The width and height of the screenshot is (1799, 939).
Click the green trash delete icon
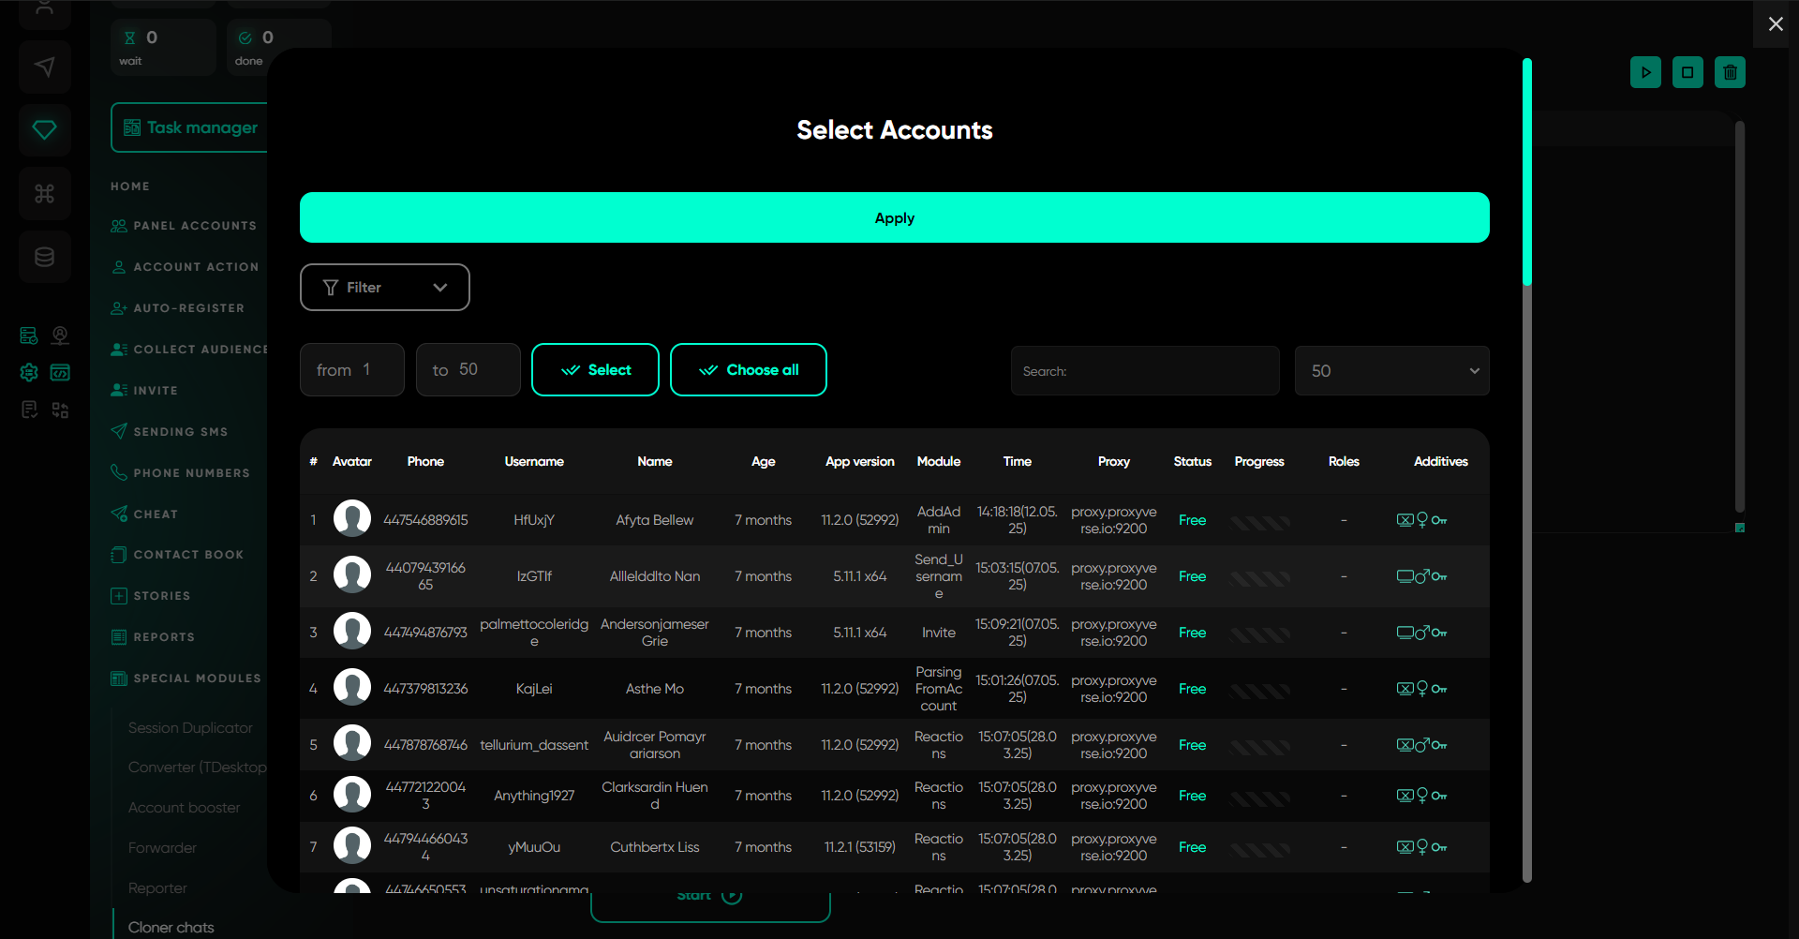pos(1730,72)
